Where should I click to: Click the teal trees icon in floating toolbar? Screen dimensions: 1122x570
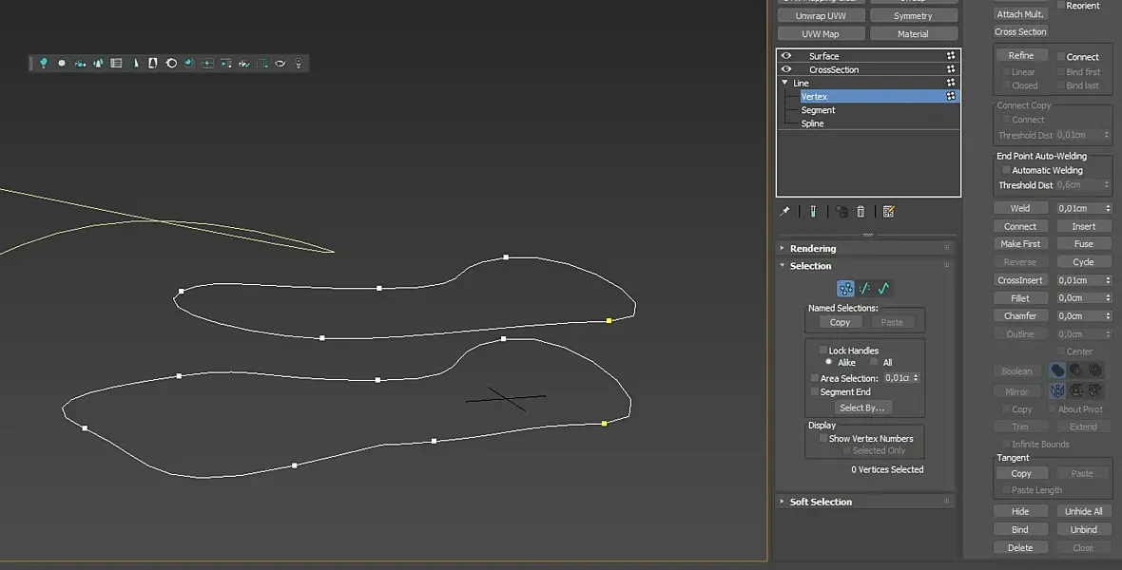(x=98, y=63)
